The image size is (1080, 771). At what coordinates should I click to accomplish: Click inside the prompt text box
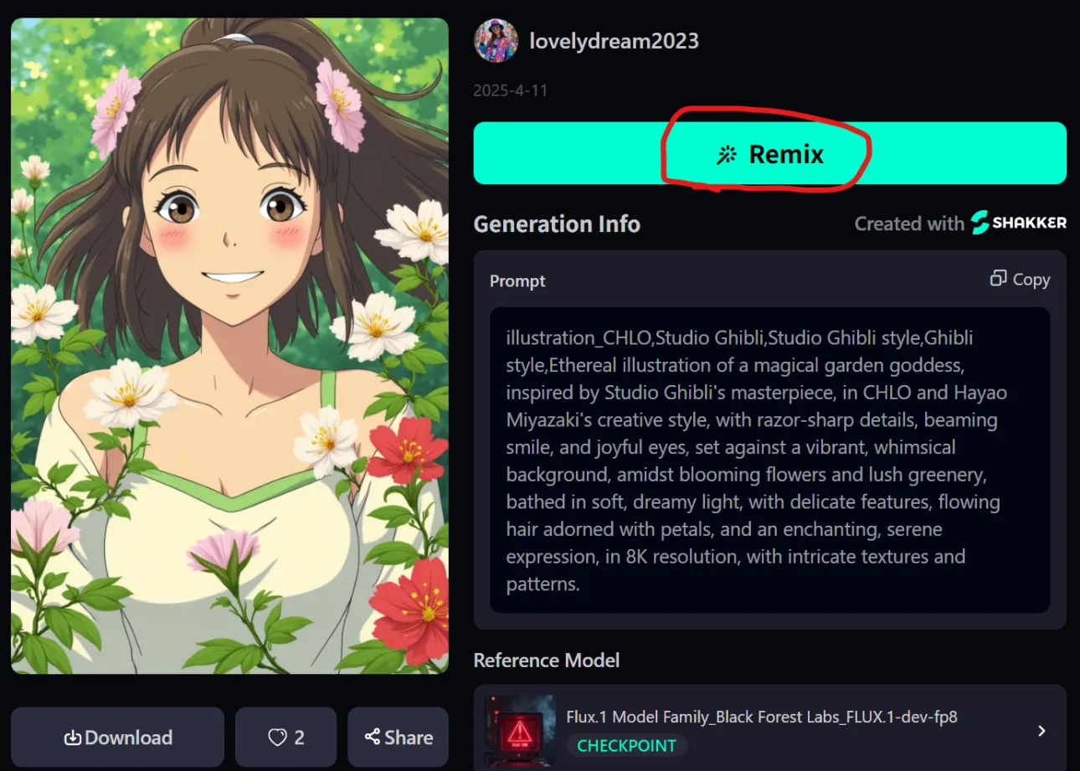click(x=769, y=460)
